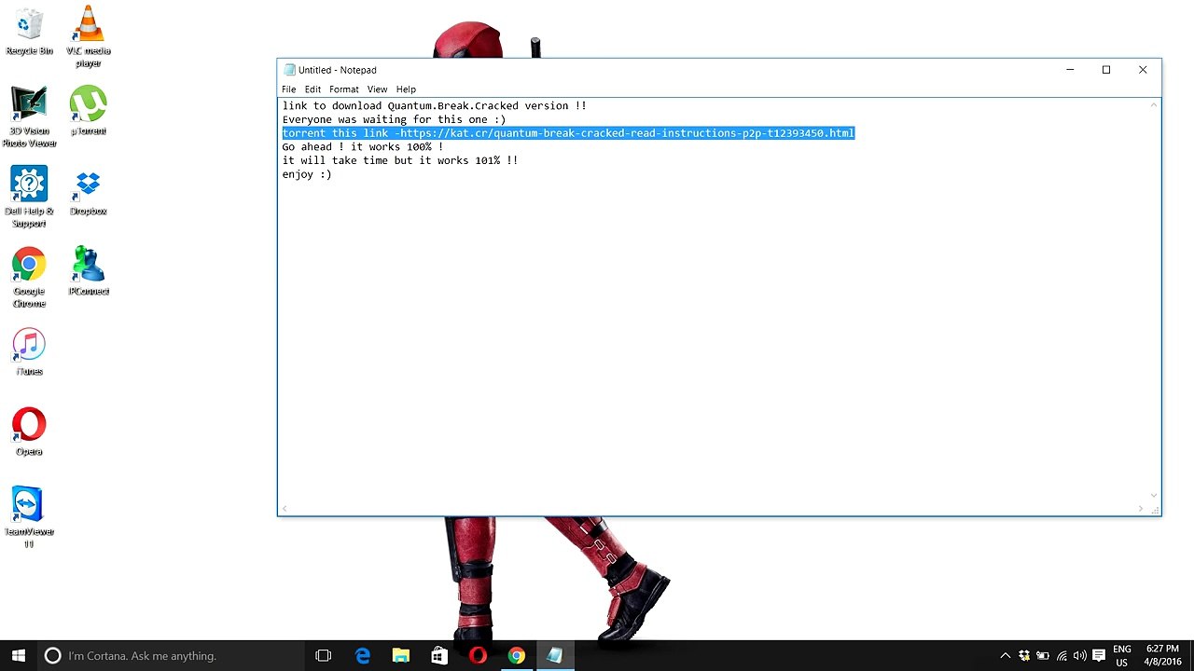Click the Notepad vertical scrollbar up arrow
Screen dimensions: 1194x671
coord(1154,105)
